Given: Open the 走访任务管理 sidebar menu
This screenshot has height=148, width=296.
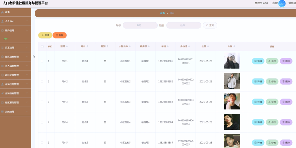Looking at the screenshot, I should tap(15, 84).
